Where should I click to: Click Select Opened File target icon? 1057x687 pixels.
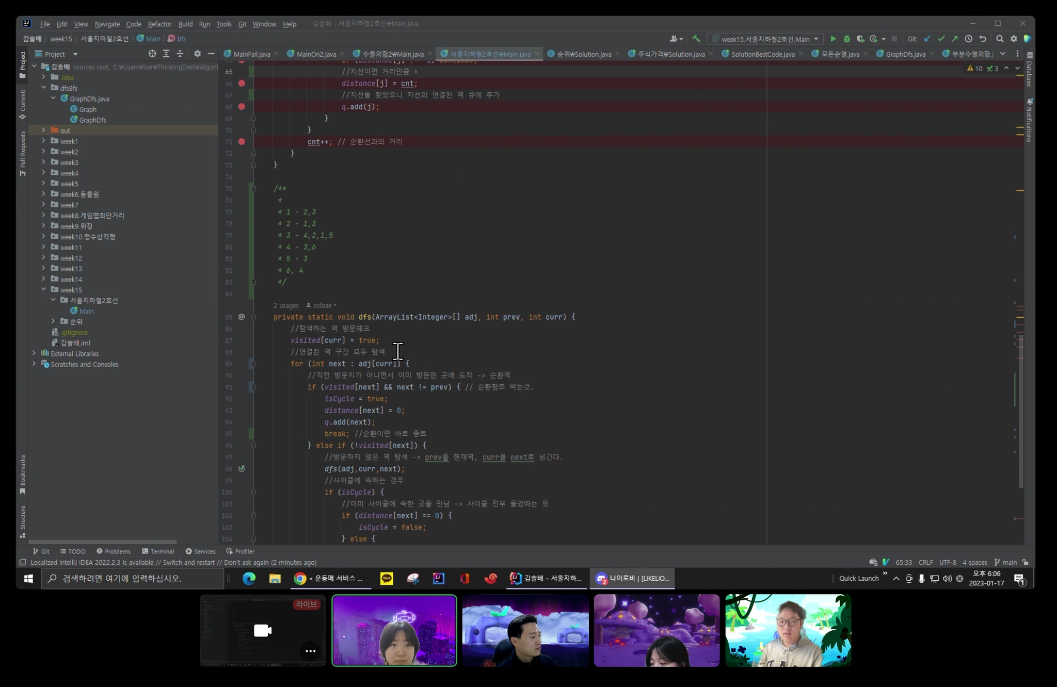coord(152,54)
